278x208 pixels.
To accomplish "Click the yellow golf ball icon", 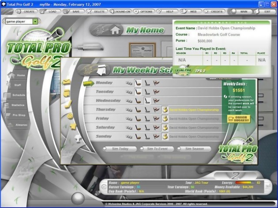I will pos(70,115).
